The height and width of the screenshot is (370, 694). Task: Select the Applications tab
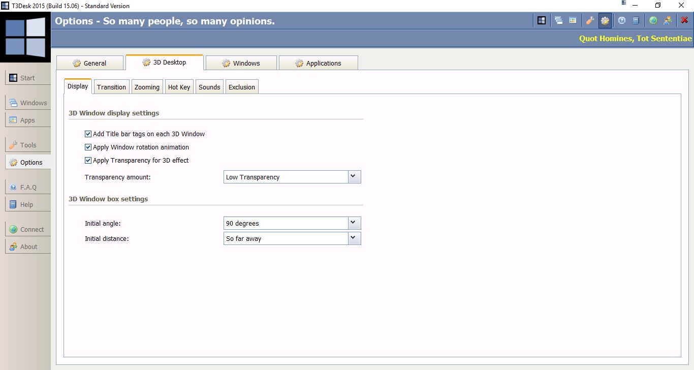(x=318, y=63)
